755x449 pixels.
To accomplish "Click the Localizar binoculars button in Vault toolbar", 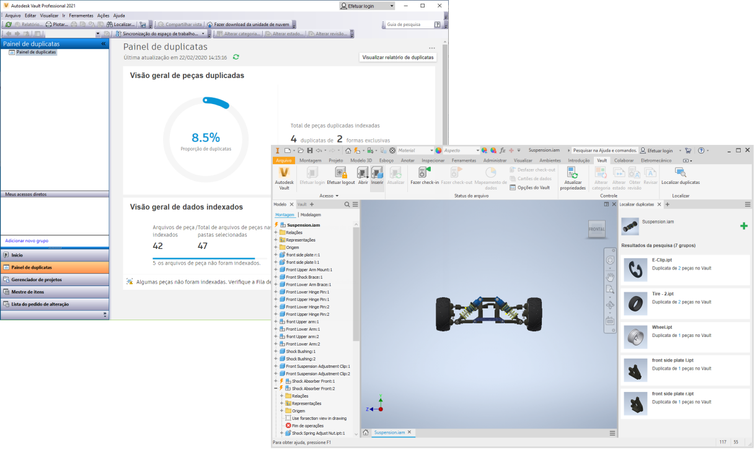I will tap(120, 25).
